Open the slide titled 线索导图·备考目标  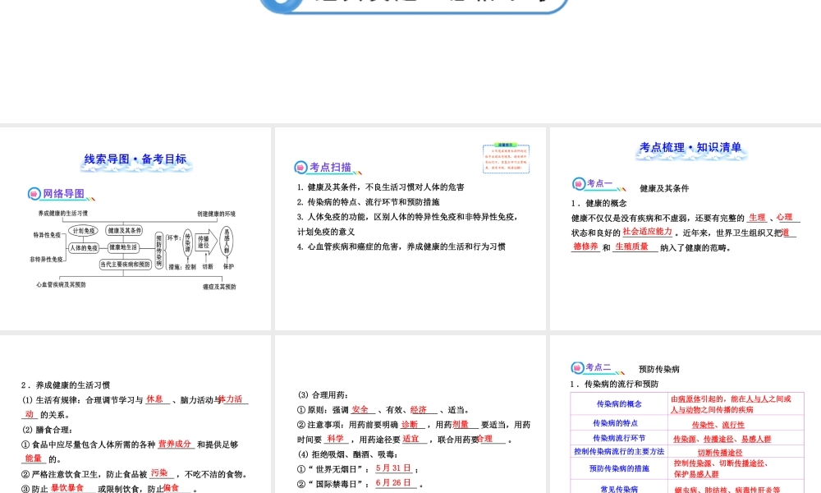135,228
